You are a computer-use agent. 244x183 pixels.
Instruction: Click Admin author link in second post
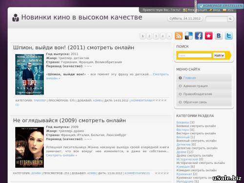(92, 173)
